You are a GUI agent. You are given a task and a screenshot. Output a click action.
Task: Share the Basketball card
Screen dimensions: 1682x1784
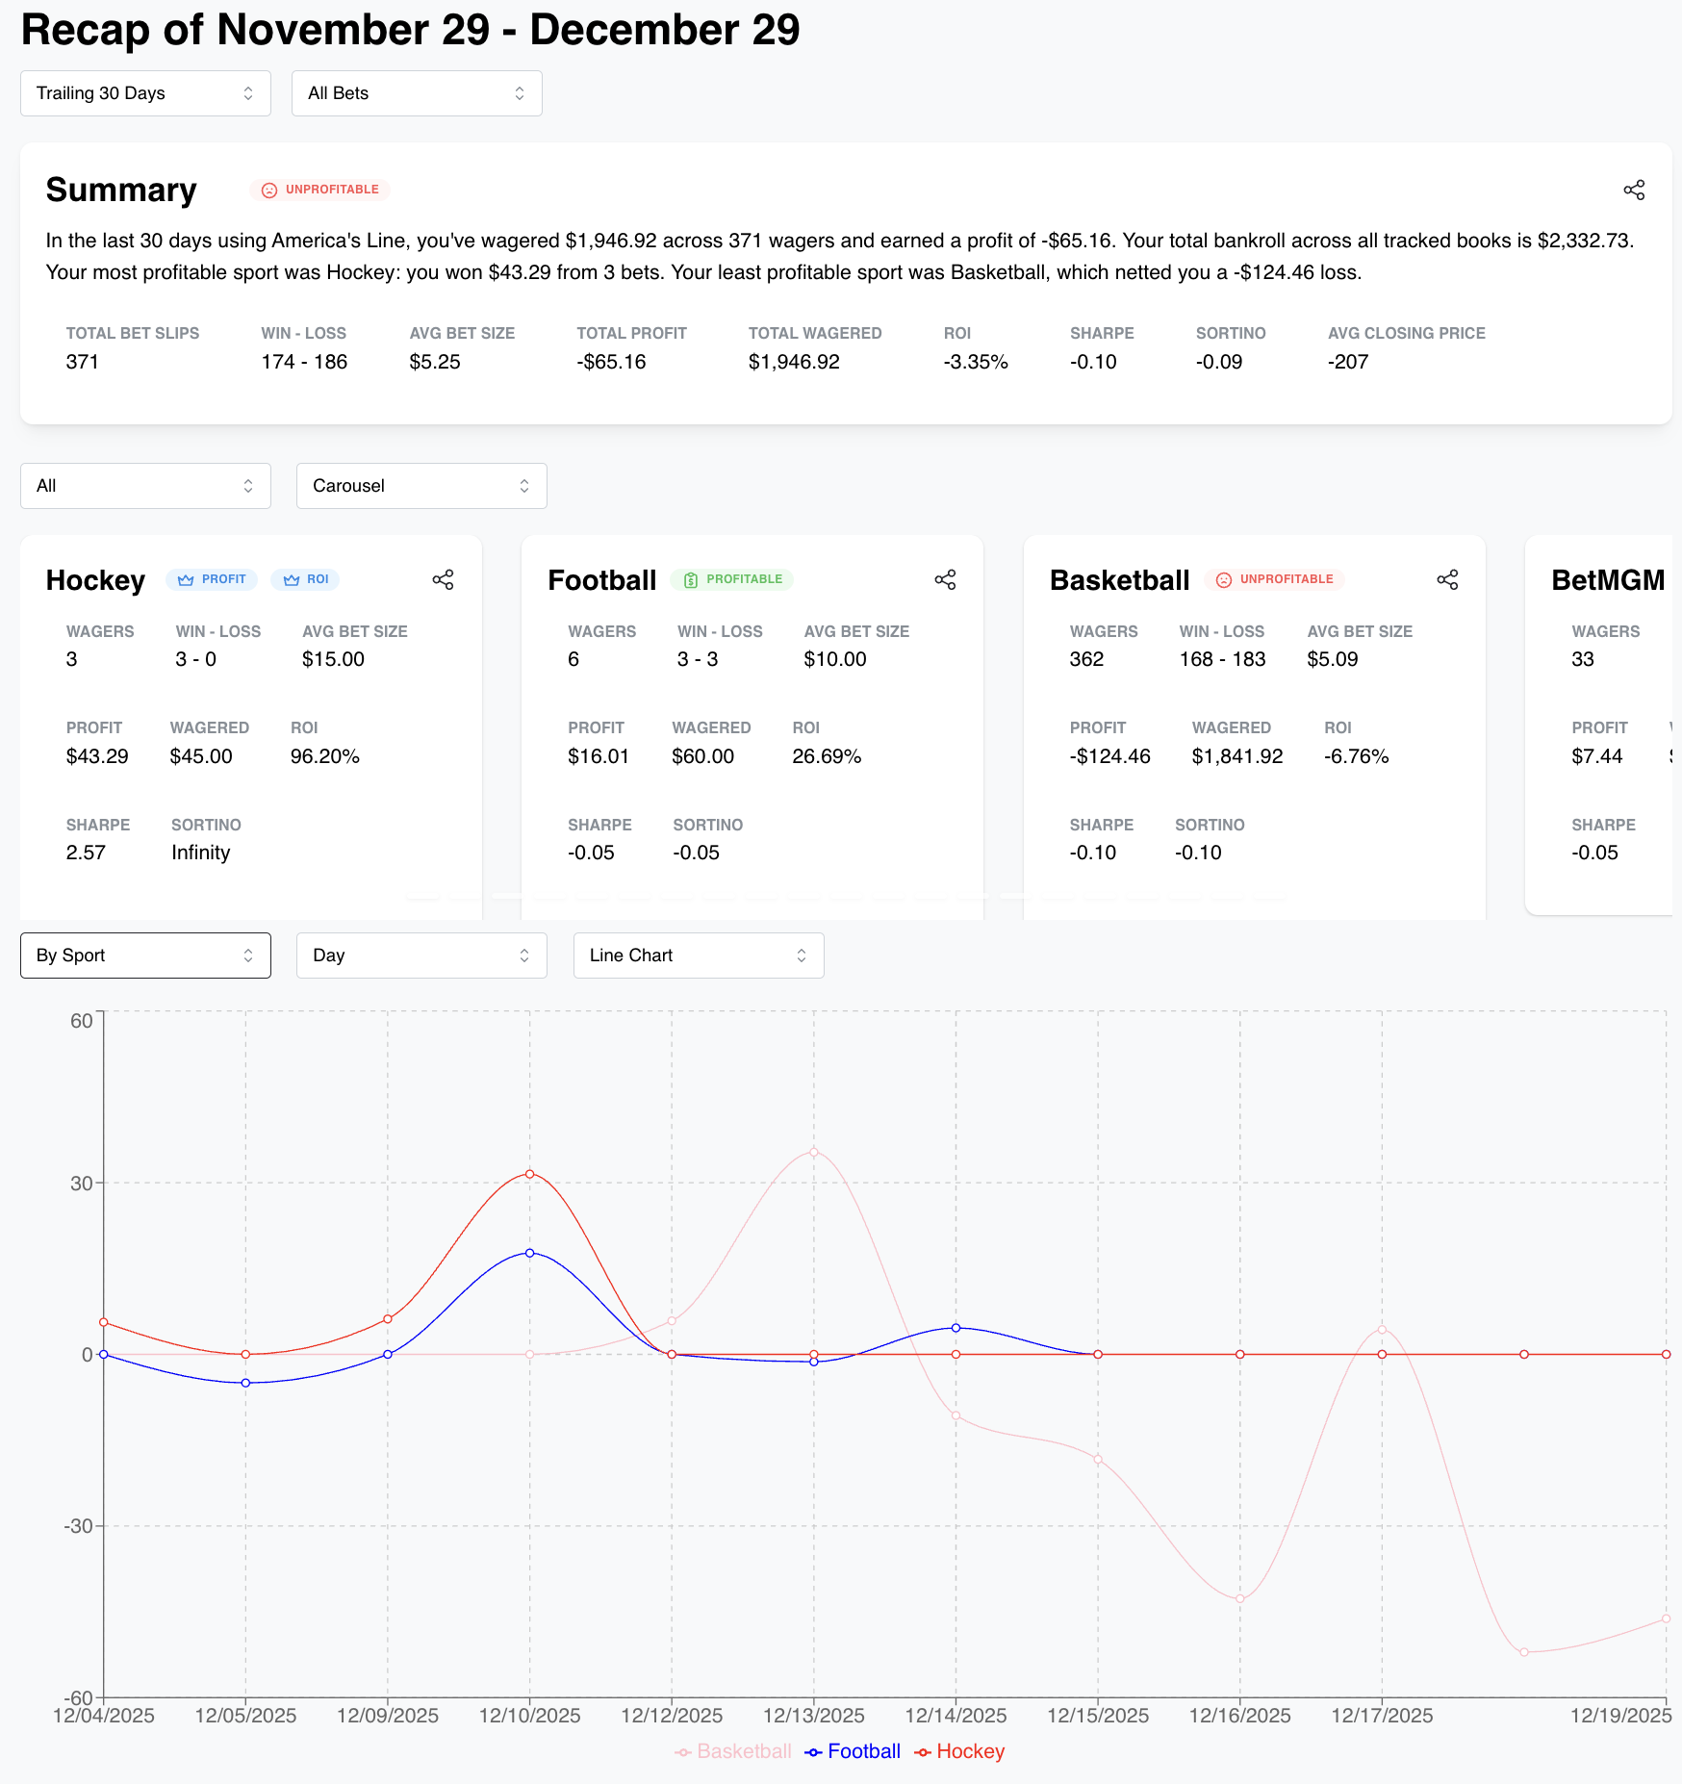(1447, 580)
